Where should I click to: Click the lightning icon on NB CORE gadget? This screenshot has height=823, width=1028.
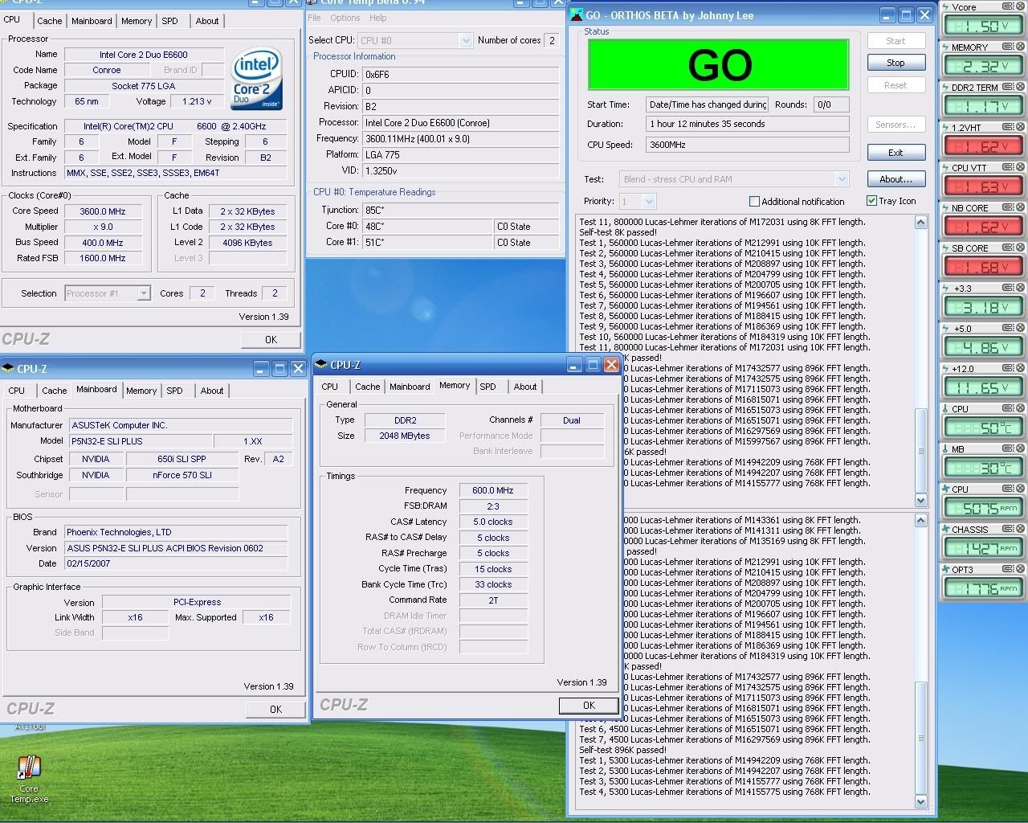point(946,208)
